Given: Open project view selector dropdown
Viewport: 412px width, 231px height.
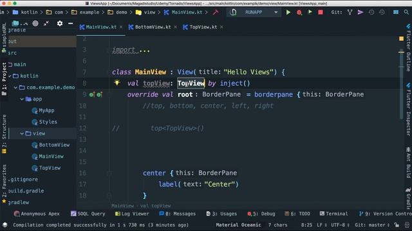Looking at the screenshot, I should (x=20, y=24).
